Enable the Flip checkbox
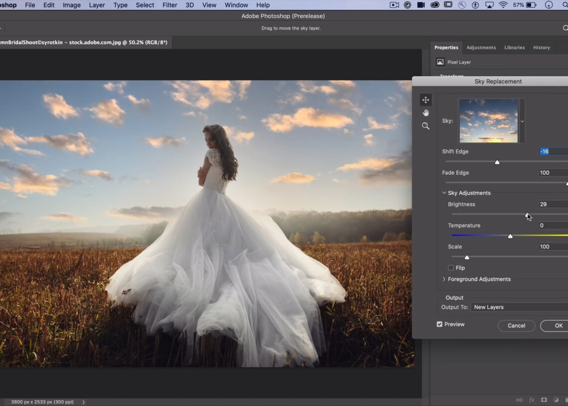568x406 pixels. [451, 268]
